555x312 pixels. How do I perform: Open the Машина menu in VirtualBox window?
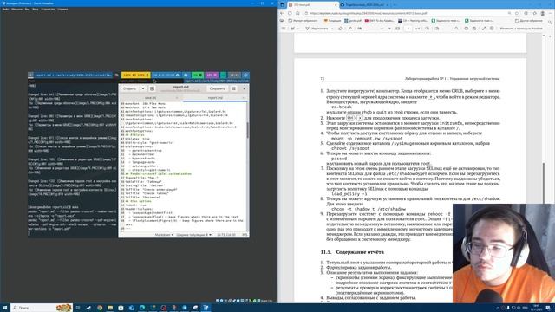pos(16,10)
